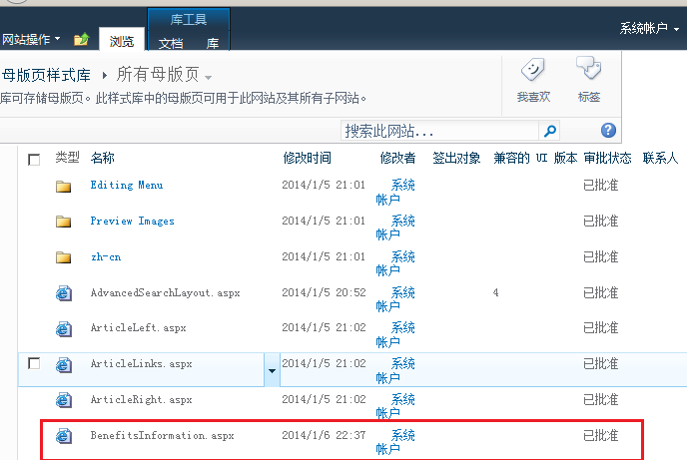Click the 标签 notes icon
Viewport: 687px width, 460px height.
click(x=588, y=68)
